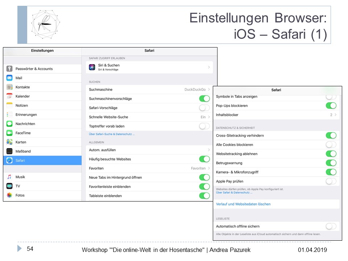Screen dimensions: 348x261
Task: Open Autom. ausfüllen chevron
Action: pos(209,150)
